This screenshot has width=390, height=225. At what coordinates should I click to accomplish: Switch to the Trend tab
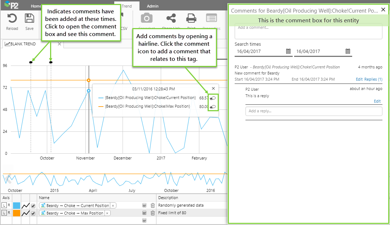coord(127,6)
